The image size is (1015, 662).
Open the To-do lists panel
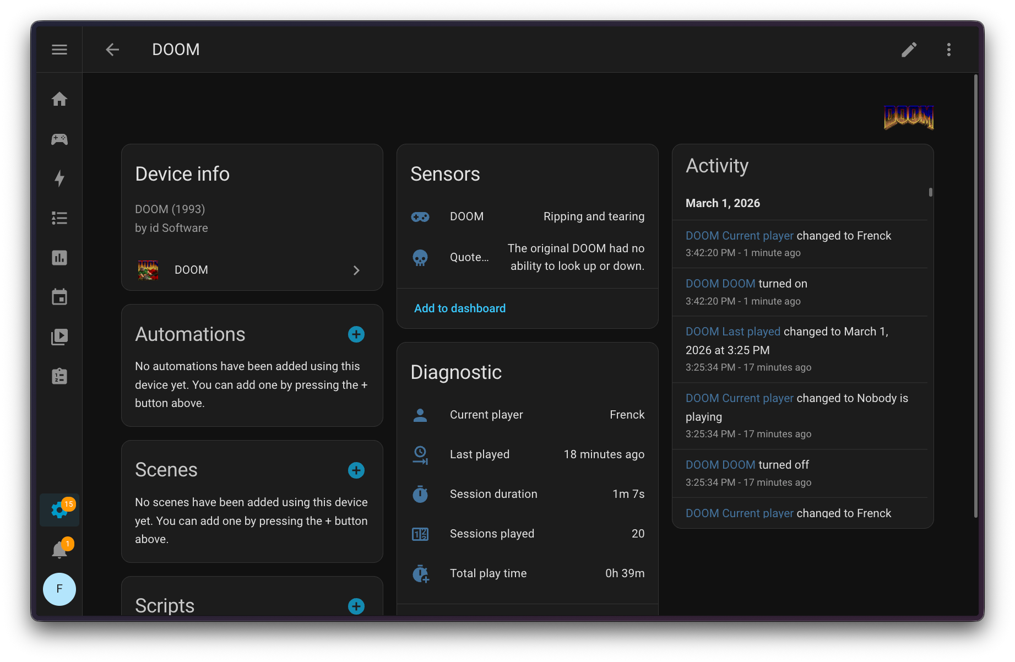click(x=59, y=376)
